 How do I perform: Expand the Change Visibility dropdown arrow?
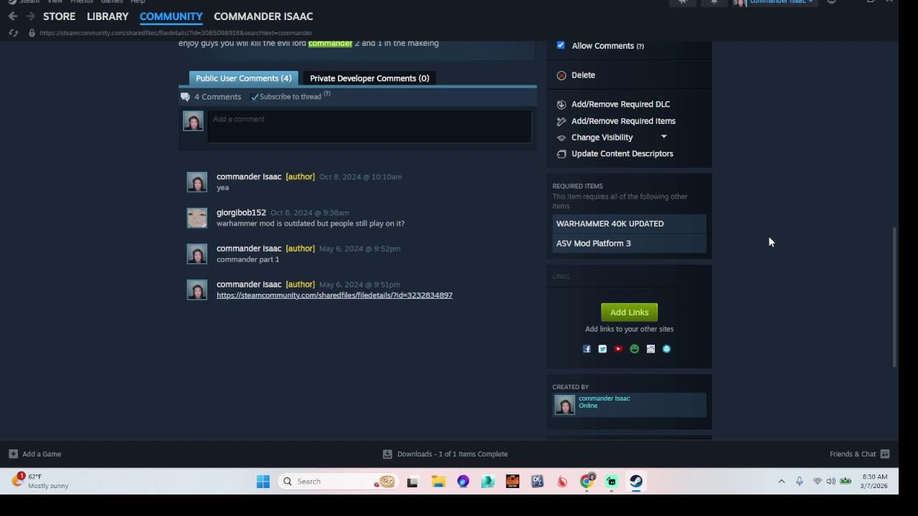pyautogui.click(x=663, y=137)
